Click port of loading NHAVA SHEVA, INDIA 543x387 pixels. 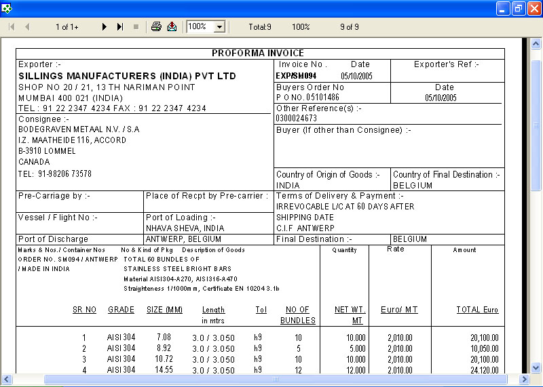185,228
